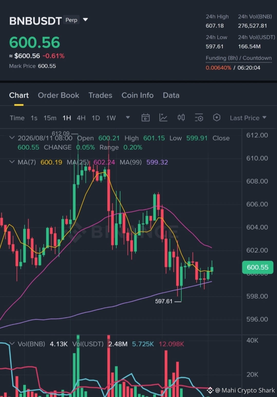Open the Trades tab
The height and width of the screenshot is (397, 277).
click(x=100, y=95)
